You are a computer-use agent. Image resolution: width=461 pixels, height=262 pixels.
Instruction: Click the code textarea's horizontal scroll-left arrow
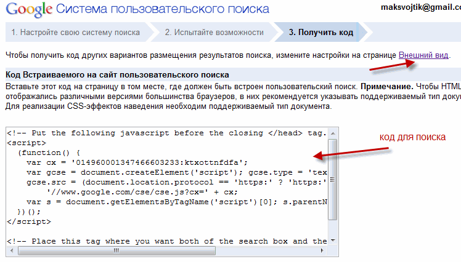[12, 250]
